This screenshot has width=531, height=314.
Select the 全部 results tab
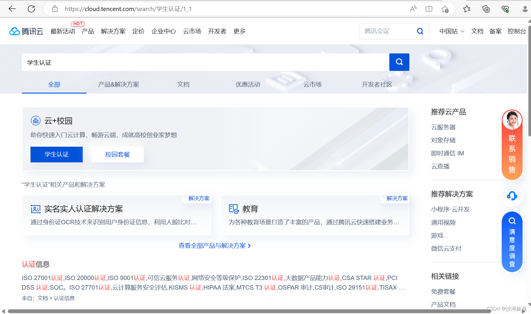54,85
